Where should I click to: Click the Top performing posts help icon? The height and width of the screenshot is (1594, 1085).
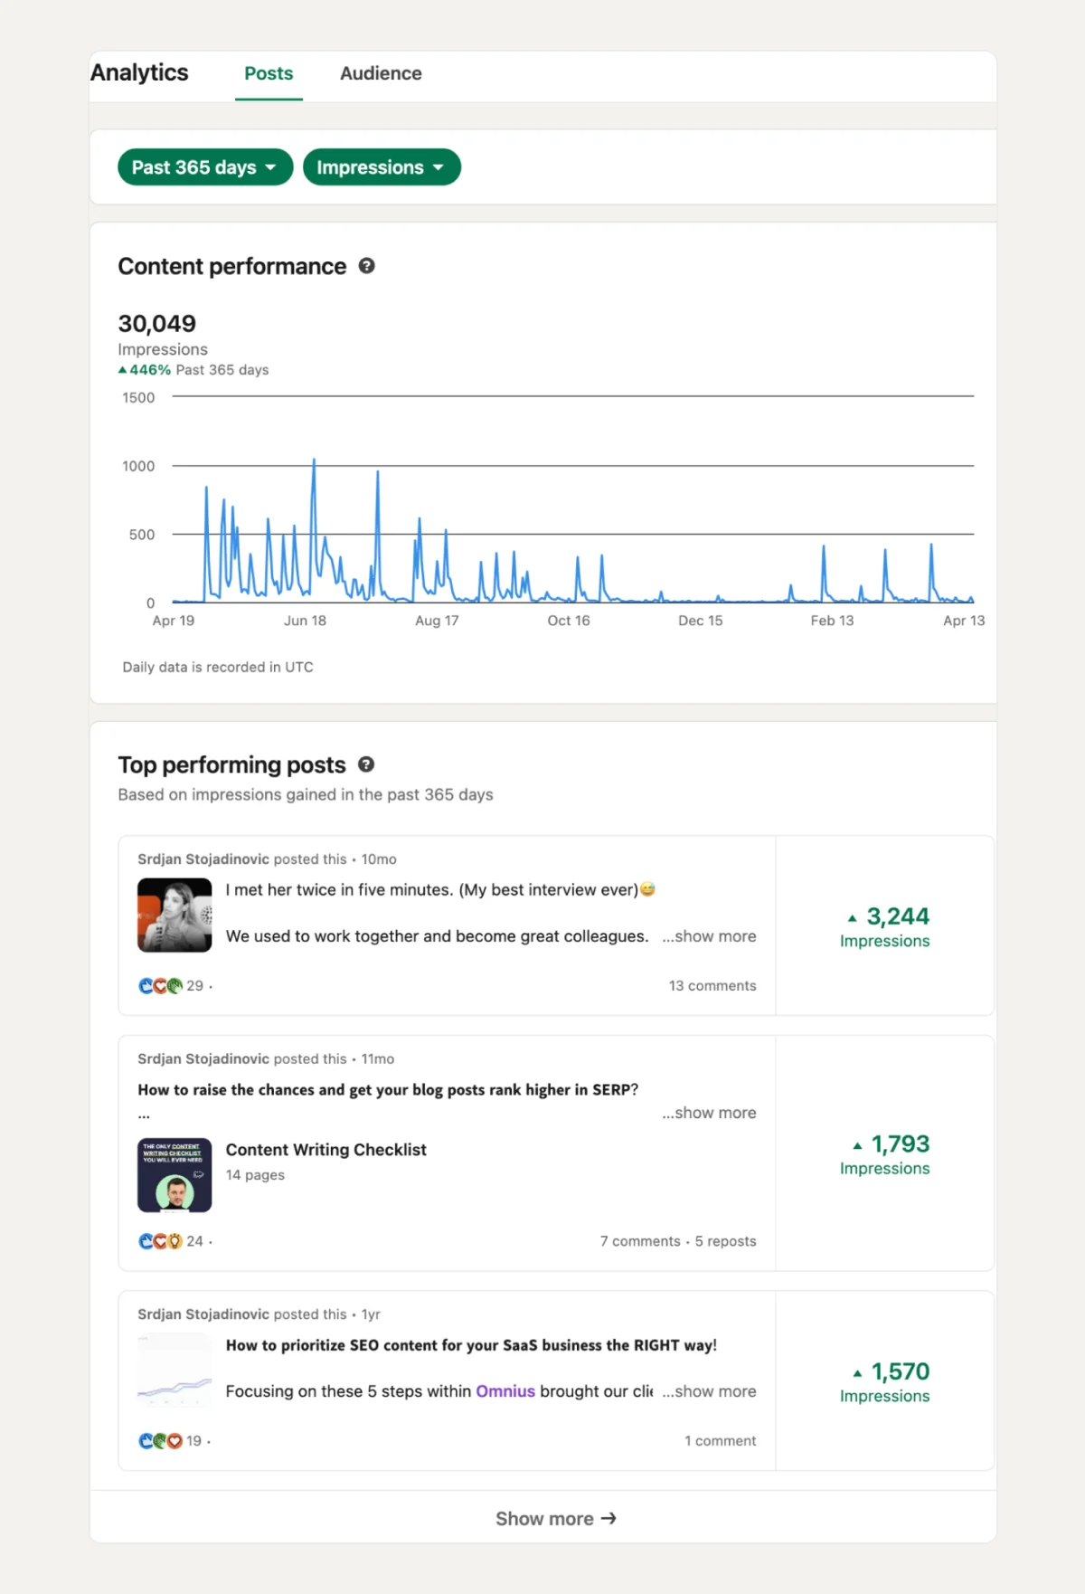[x=366, y=764]
